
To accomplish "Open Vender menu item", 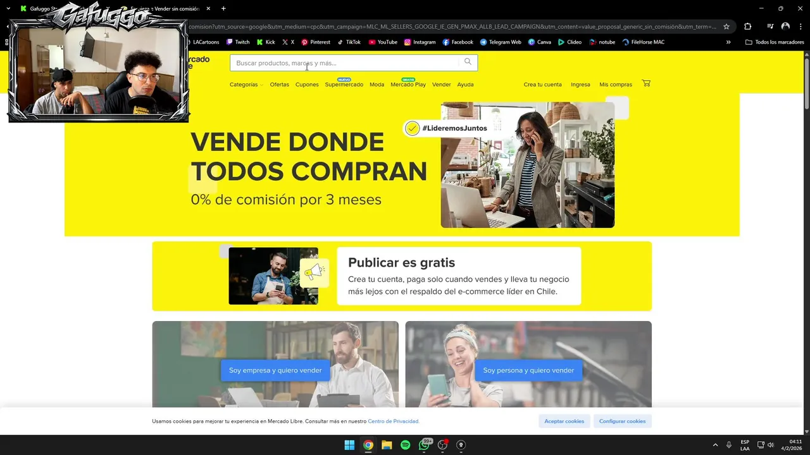I will tap(441, 85).
